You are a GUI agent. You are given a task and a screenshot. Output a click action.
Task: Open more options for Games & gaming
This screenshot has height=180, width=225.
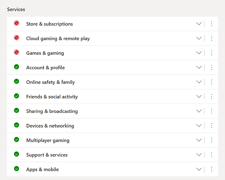pos(211,53)
